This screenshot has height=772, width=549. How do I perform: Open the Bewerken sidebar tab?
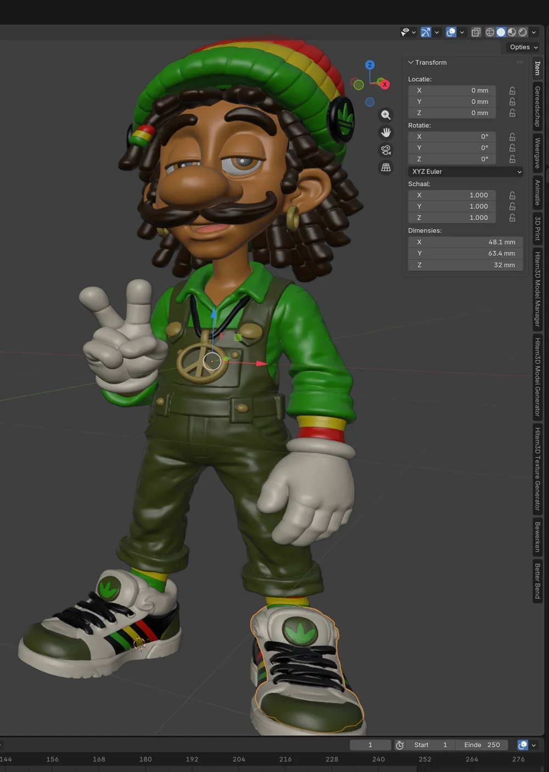point(537,537)
